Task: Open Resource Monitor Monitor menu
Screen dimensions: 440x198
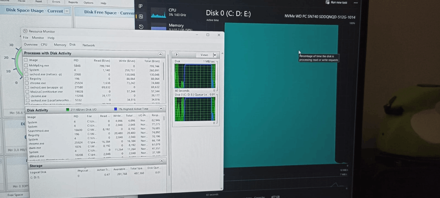Action: (x=38, y=38)
